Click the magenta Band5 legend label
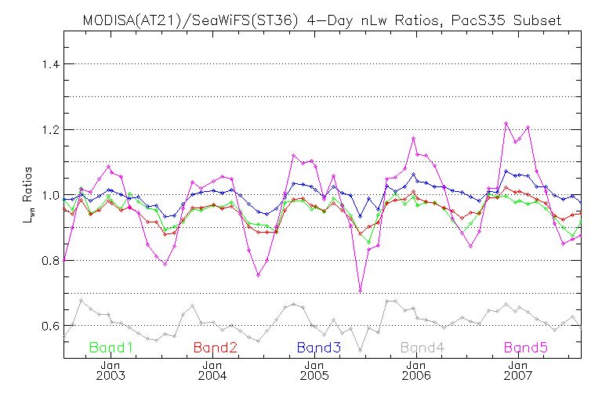The image size is (602, 401). pyautogui.click(x=526, y=348)
